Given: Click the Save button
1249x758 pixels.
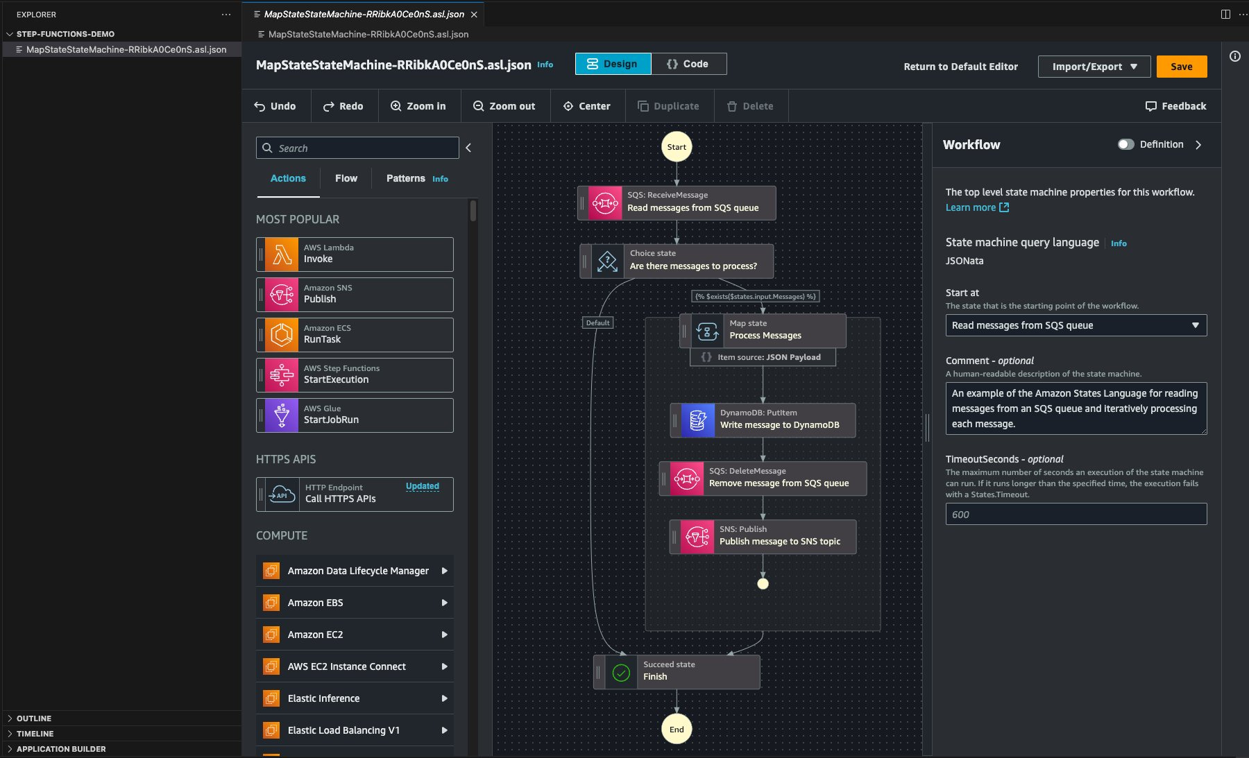Looking at the screenshot, I should tap(1182, 67).
